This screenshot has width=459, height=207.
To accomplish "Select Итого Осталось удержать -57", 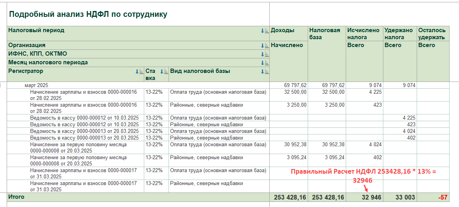I will point(443,197).
